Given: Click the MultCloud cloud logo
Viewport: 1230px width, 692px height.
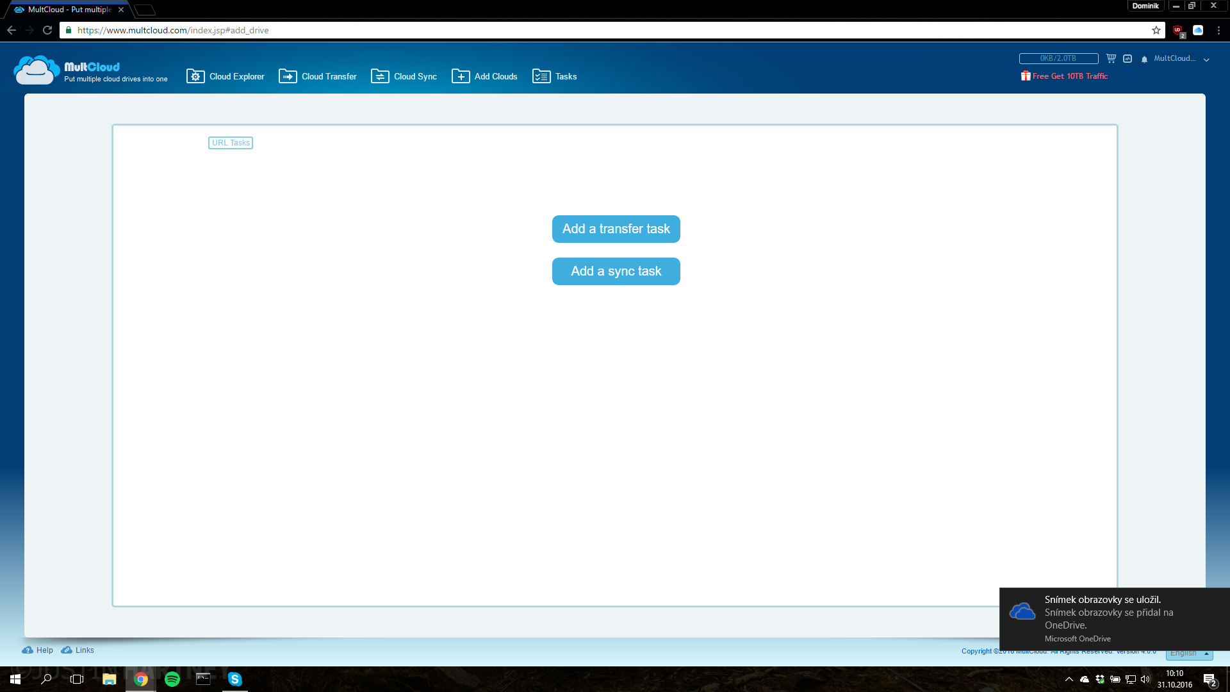Looking at the screenshot, I should [x=37, y=70].
